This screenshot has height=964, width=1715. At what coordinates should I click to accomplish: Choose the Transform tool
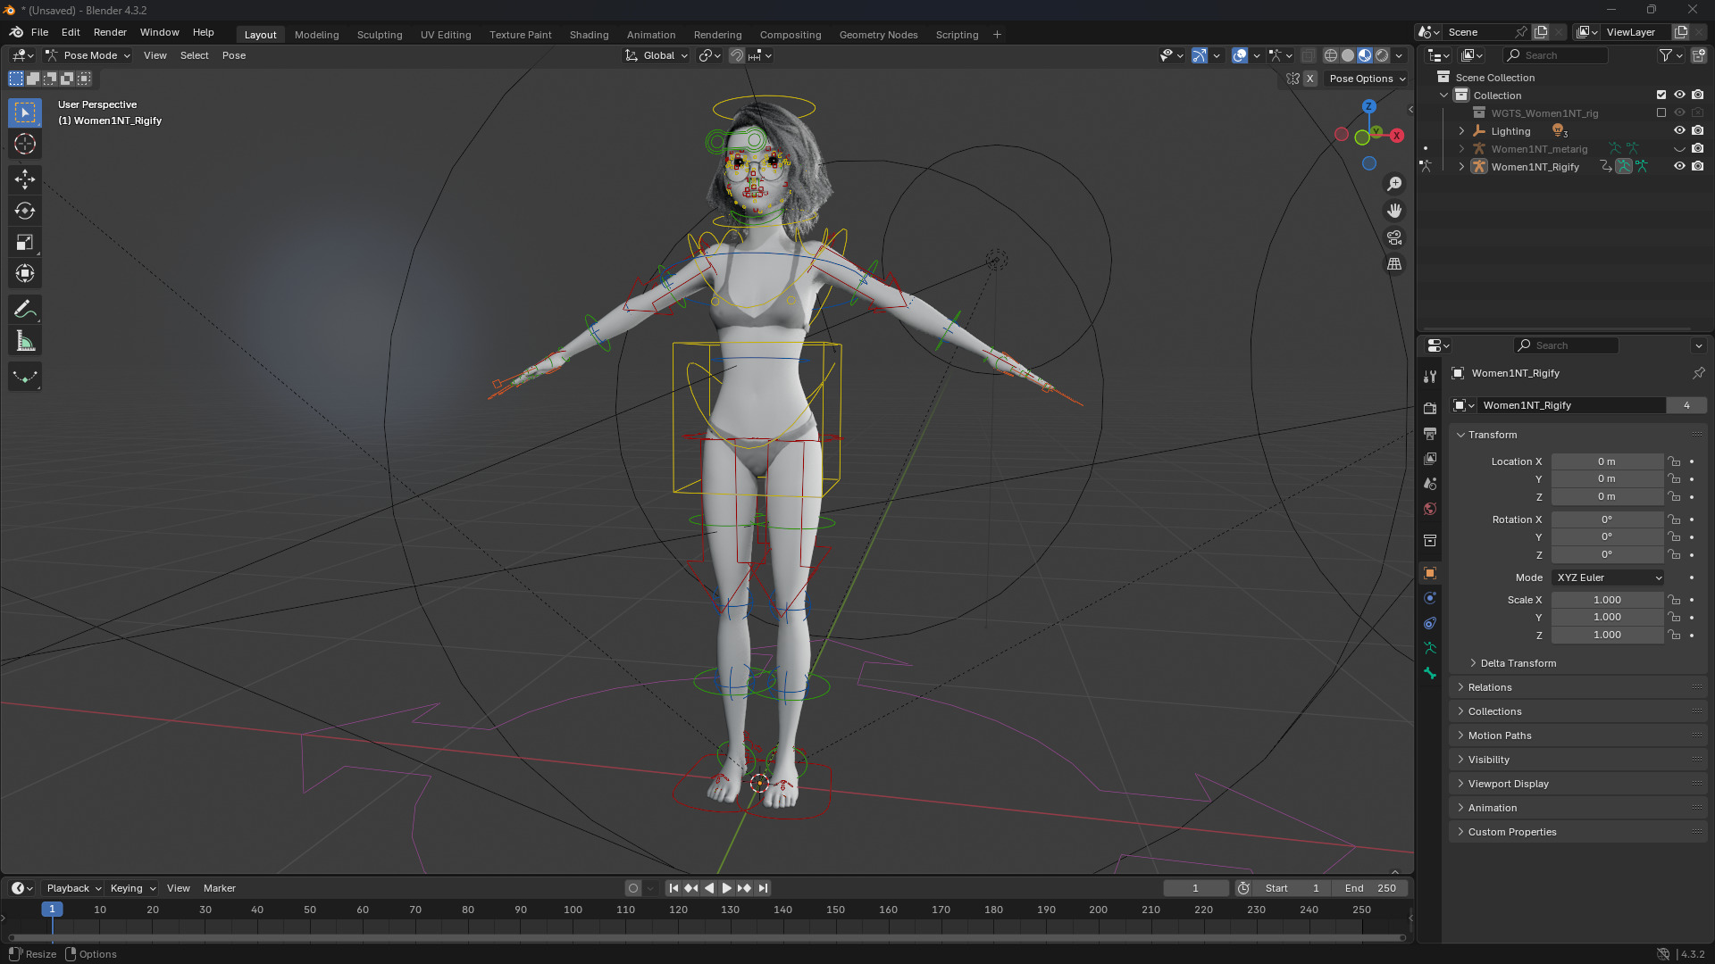25,273
